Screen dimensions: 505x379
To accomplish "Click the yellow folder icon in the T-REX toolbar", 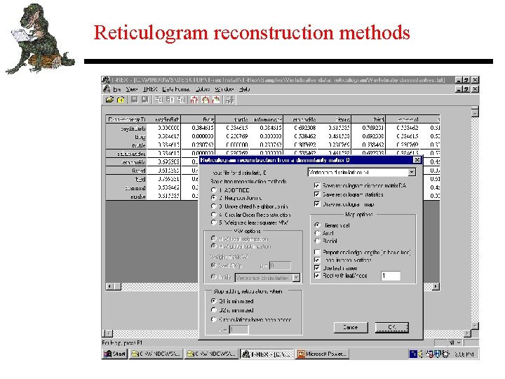I will click(x=121, y=100).
